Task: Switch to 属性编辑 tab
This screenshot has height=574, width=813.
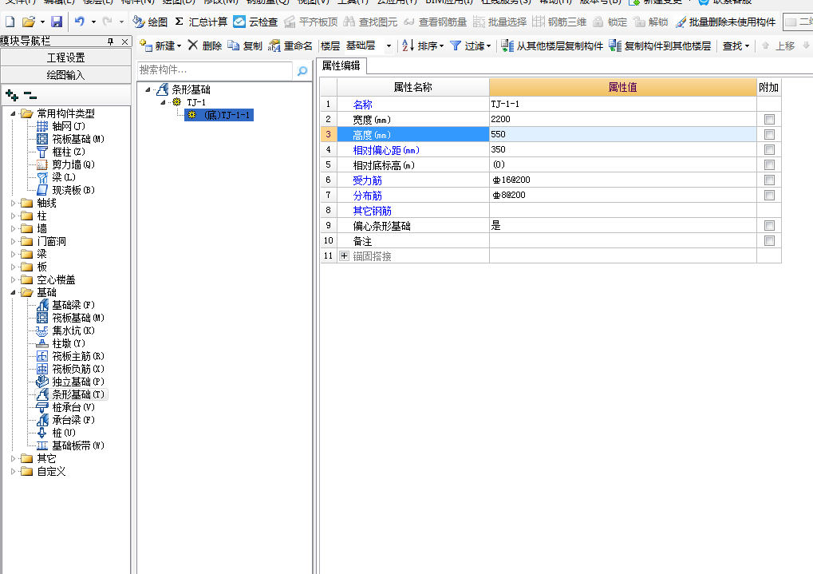Action: coord(341,65)
